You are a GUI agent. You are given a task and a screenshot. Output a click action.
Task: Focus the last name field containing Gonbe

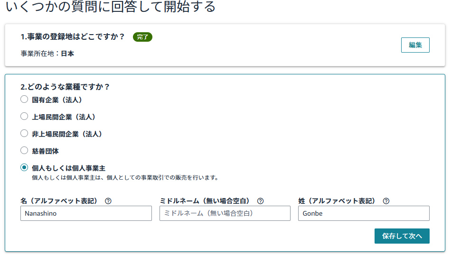(x=364, y=213)
